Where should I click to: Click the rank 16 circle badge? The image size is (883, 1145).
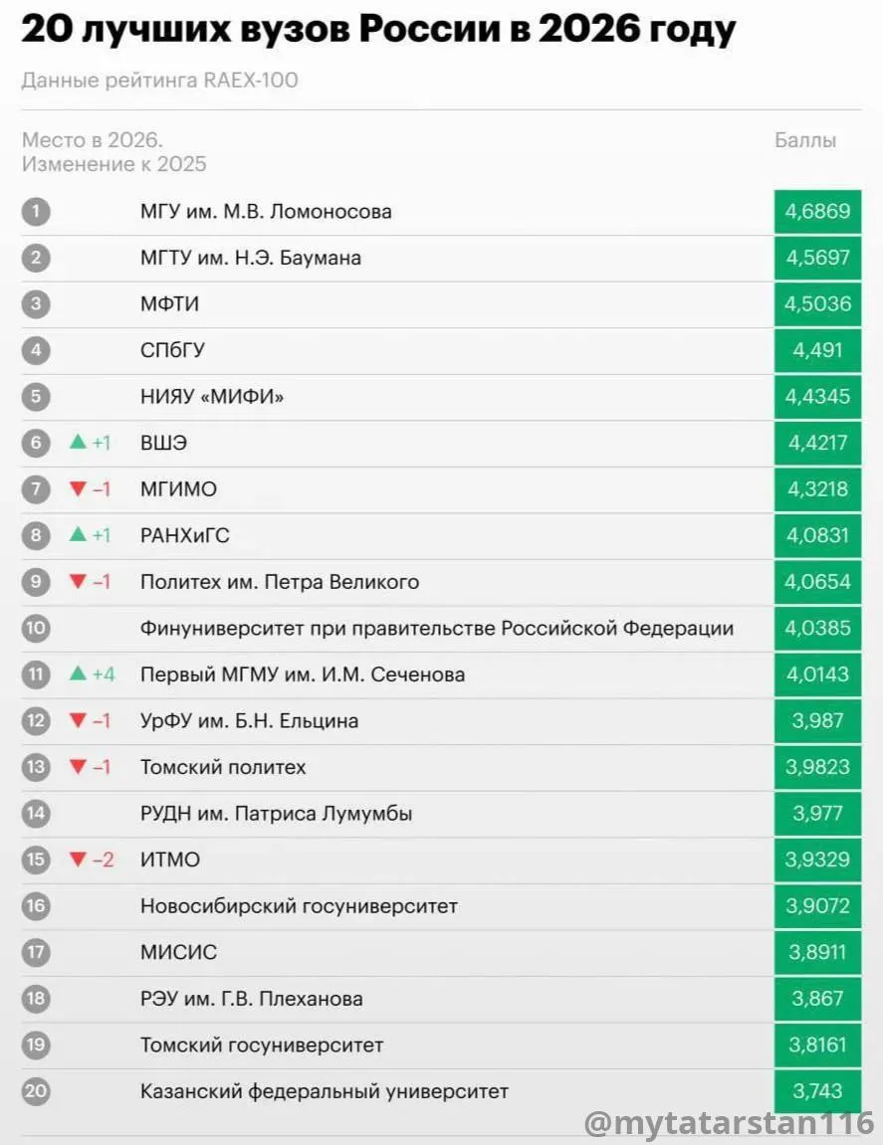coord(36,905)
